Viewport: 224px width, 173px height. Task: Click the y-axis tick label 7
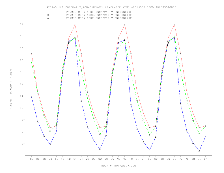tap(23, 144)
